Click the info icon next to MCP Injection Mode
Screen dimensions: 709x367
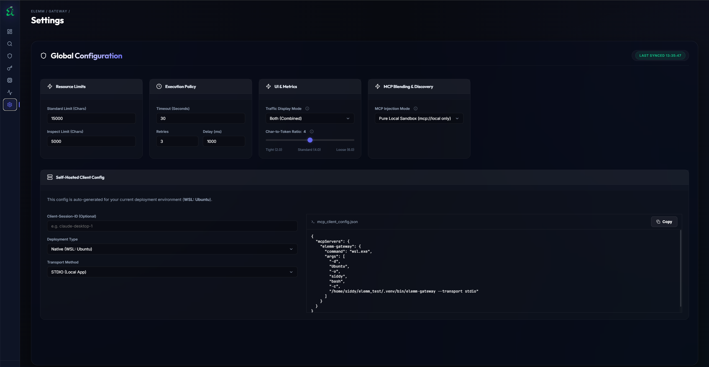(x=416, y=108)
